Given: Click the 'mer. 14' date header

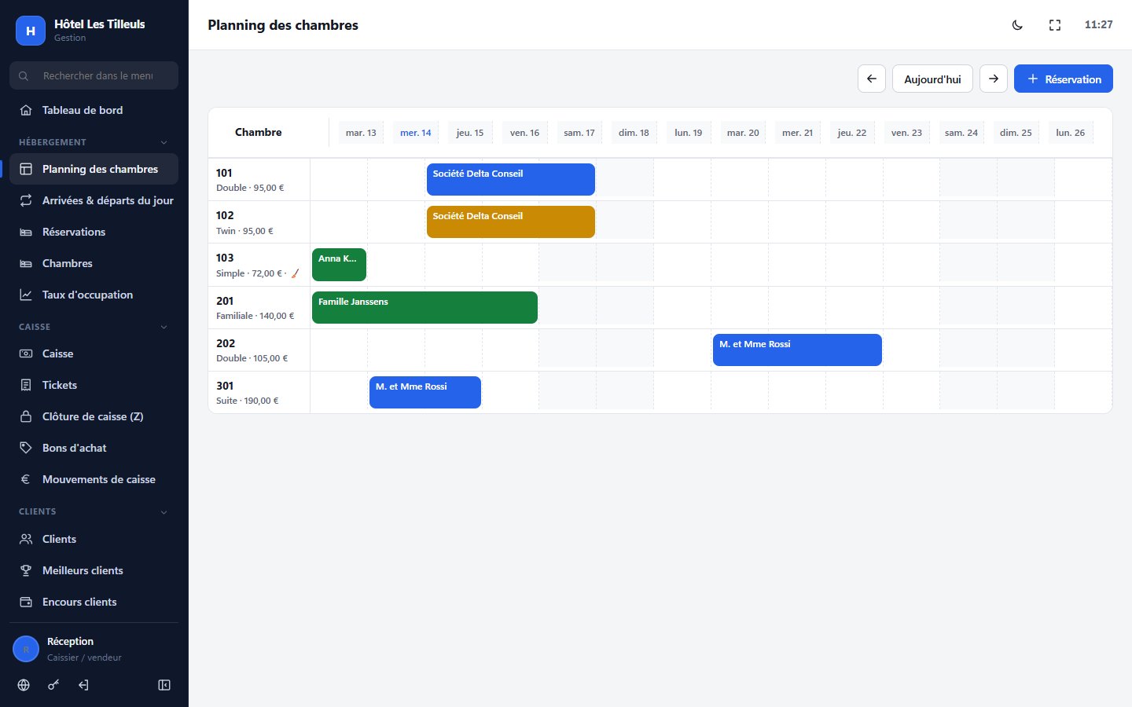Looking at the screenshot, I should [x=415, y=133].
